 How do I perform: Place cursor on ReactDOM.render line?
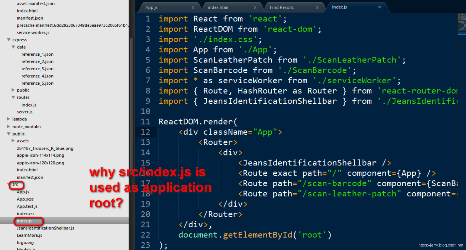[x=198, y=122]
